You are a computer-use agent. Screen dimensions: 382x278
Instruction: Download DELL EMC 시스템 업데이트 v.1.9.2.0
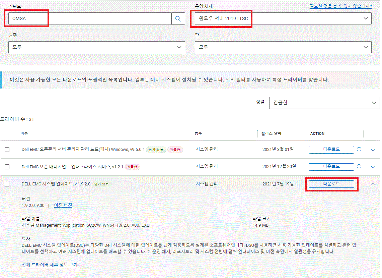[331, 184]
